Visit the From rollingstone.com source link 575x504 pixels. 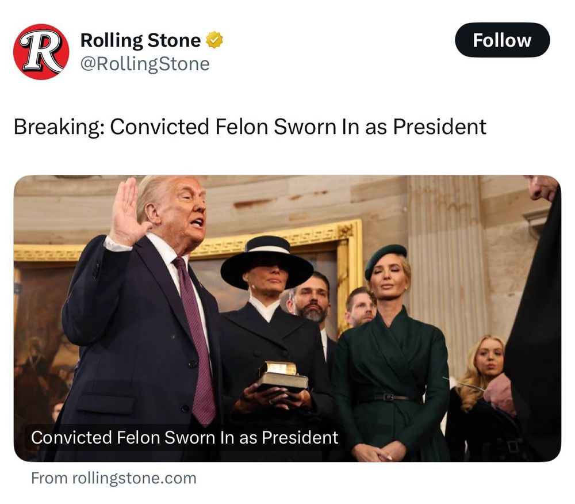114,478
